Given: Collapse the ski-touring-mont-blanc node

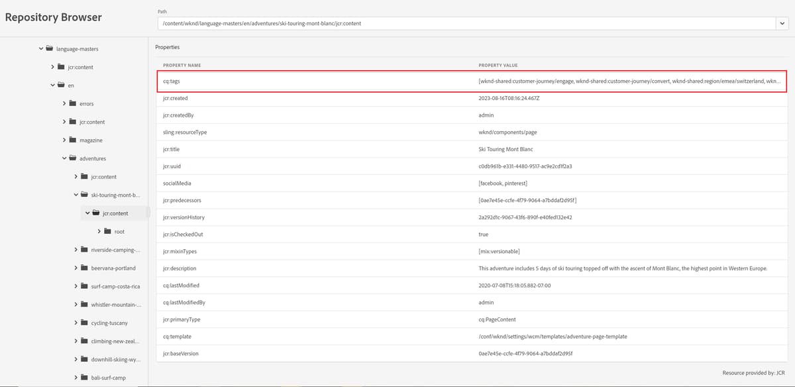Looking at the screenshot, I should pos(76,195).
